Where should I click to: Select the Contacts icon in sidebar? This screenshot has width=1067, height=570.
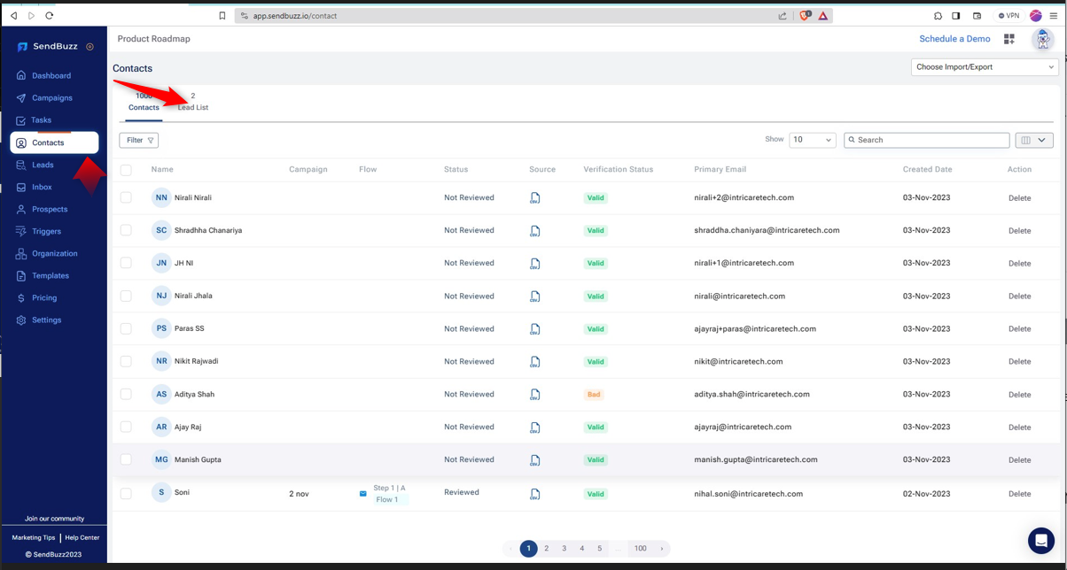pyautogui.click(x=21, y=142)
